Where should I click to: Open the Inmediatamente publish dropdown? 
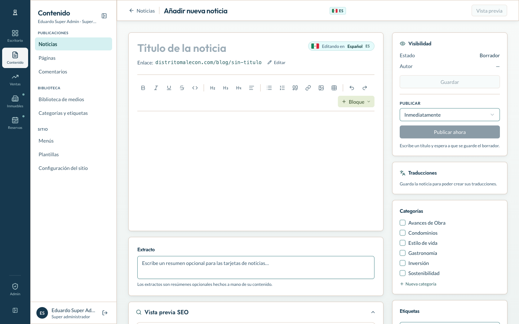coord(450,115)
